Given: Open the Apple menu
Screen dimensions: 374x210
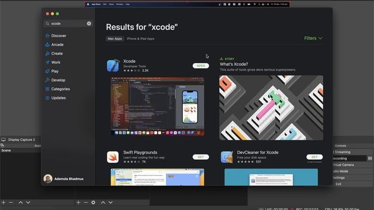Looking at the screenshot, I should pyautogui.click(x=88, y=4).
